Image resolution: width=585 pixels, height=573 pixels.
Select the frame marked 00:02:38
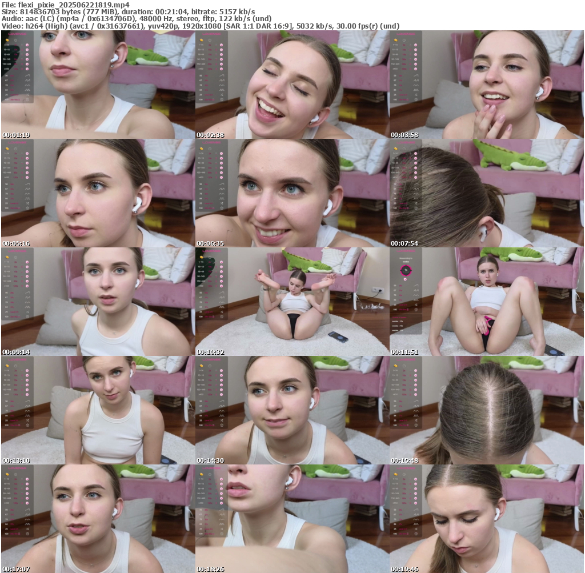point(292,85)
